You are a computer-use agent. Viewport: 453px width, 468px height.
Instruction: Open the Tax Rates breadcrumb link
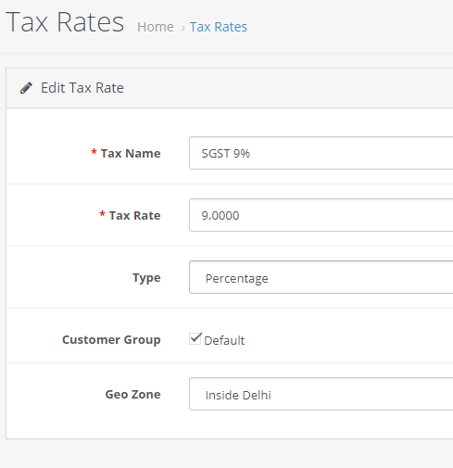pyautogui.click(x=219, y=27)
